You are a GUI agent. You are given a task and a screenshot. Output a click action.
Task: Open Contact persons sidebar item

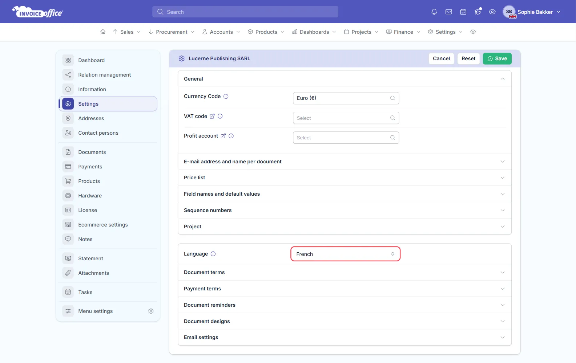tap(108, 133)
